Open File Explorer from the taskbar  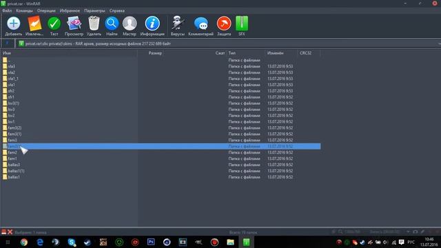click(230, 242)
